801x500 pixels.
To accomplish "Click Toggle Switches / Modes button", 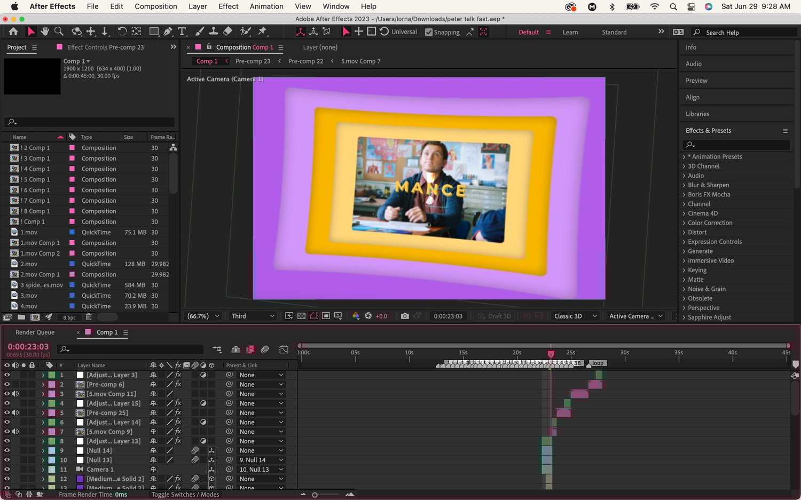I will pyautogui.click(x=185, y=495).
